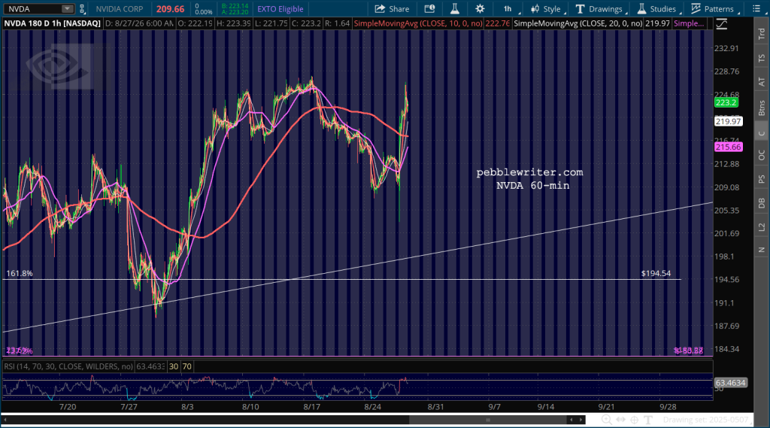Click the truncated magenta Simple... study label
This screenshot has height=428, width=770.
click(x=689, y=23)
